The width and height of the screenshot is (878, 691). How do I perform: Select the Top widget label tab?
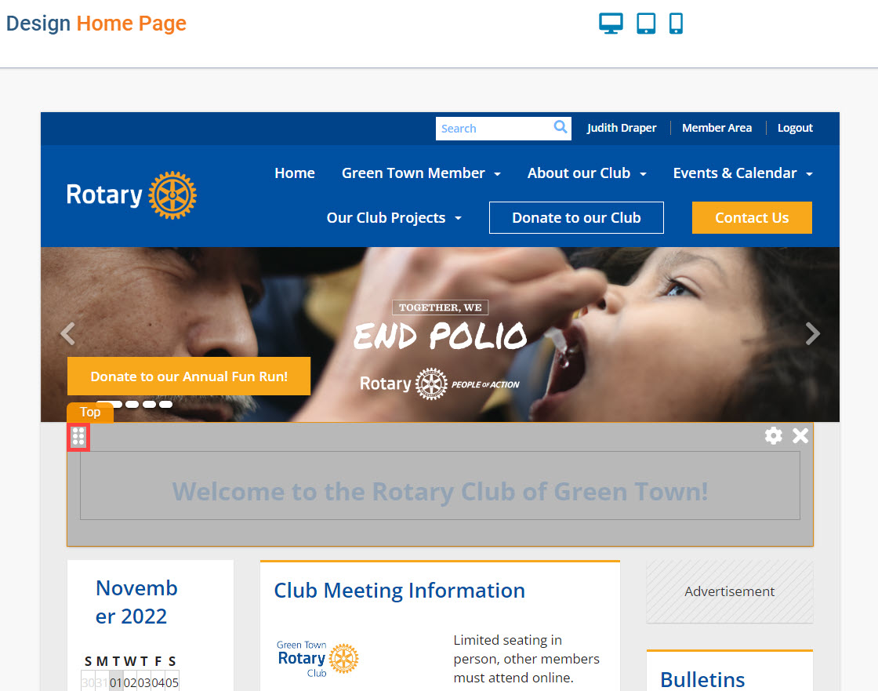(x=90, y=413)
